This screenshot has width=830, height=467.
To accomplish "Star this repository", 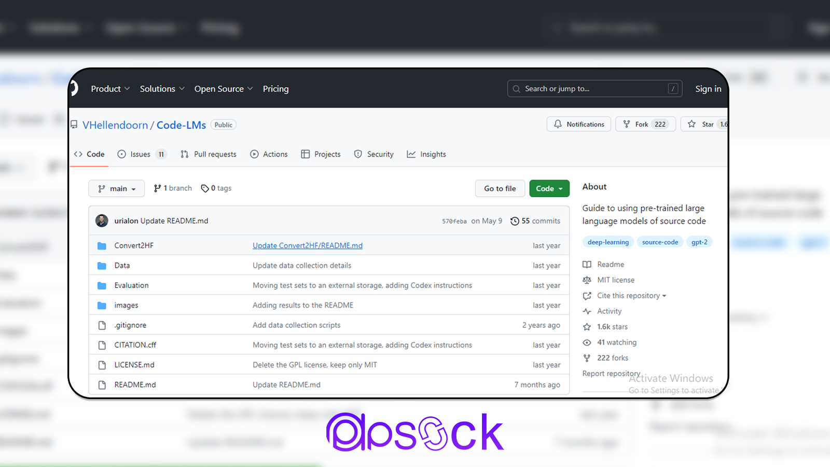I will 704,124.
